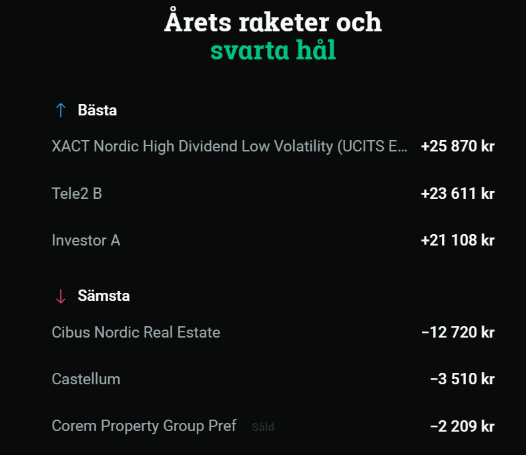
Task: Open Corem Property Group Pref holding
Action: click(144, 426)
